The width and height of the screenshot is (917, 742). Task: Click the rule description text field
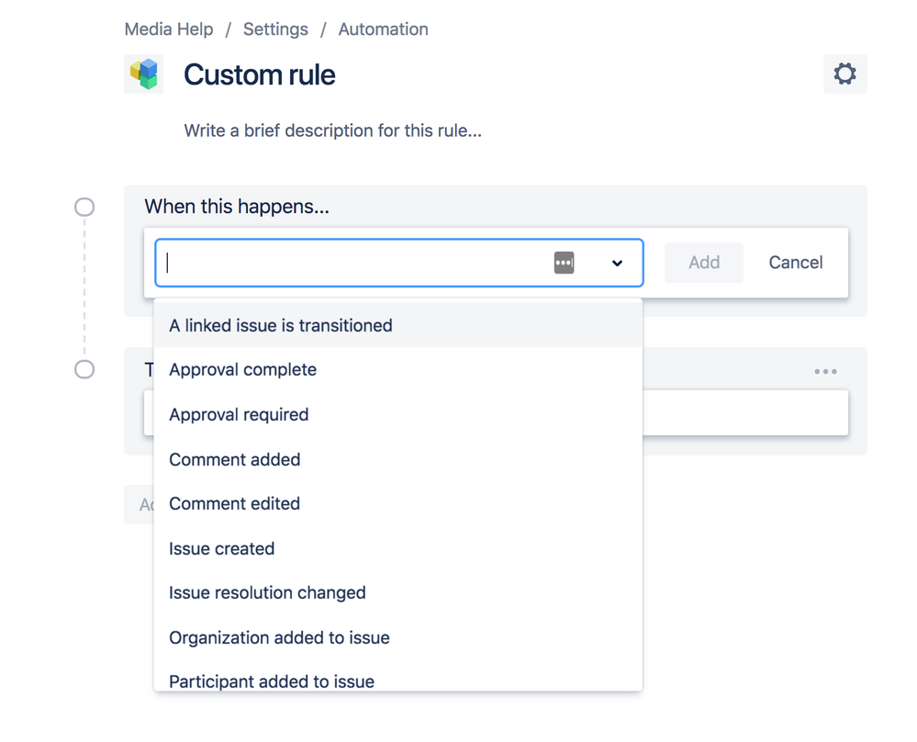click(x=332, y=130)
